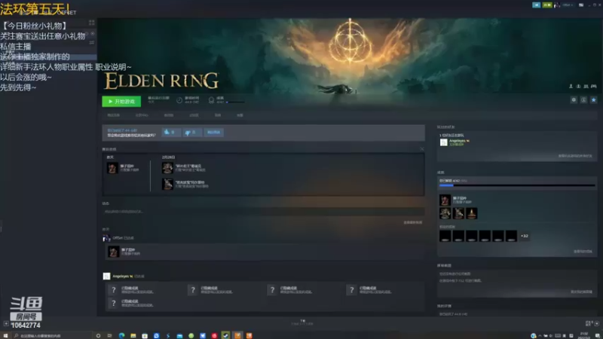Open the view my screenshot library link
This screenshot has height=339, width=603.
point(581,292)
